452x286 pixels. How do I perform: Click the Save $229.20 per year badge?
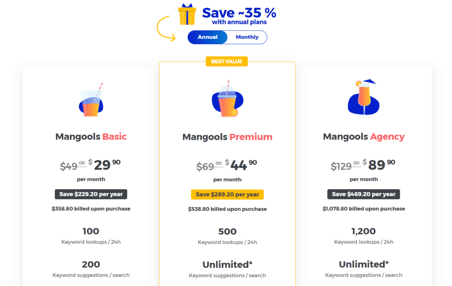91,194
